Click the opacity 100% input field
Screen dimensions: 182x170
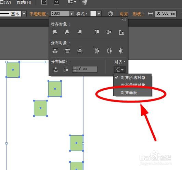(60, 14)
